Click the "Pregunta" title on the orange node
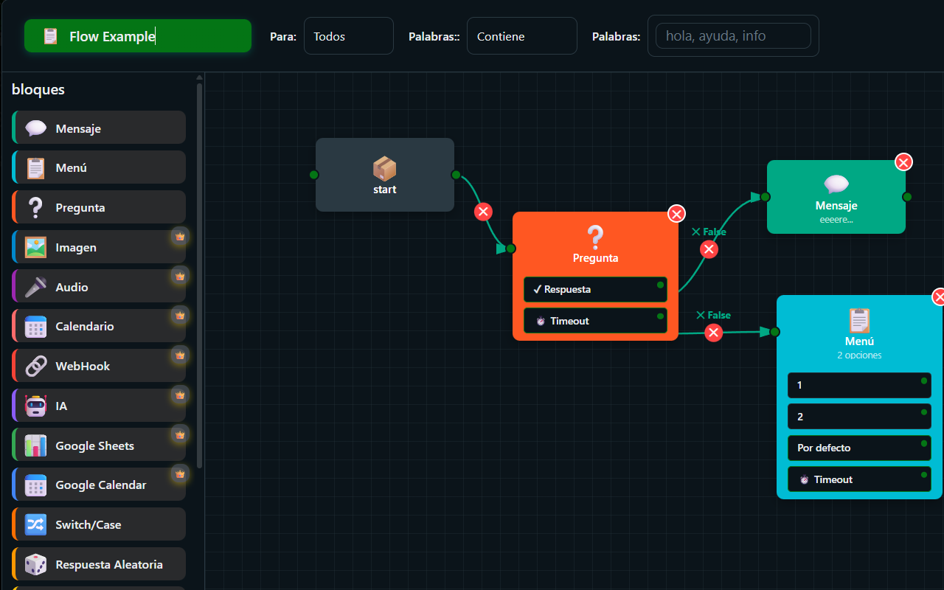 (x=595, y=258)
